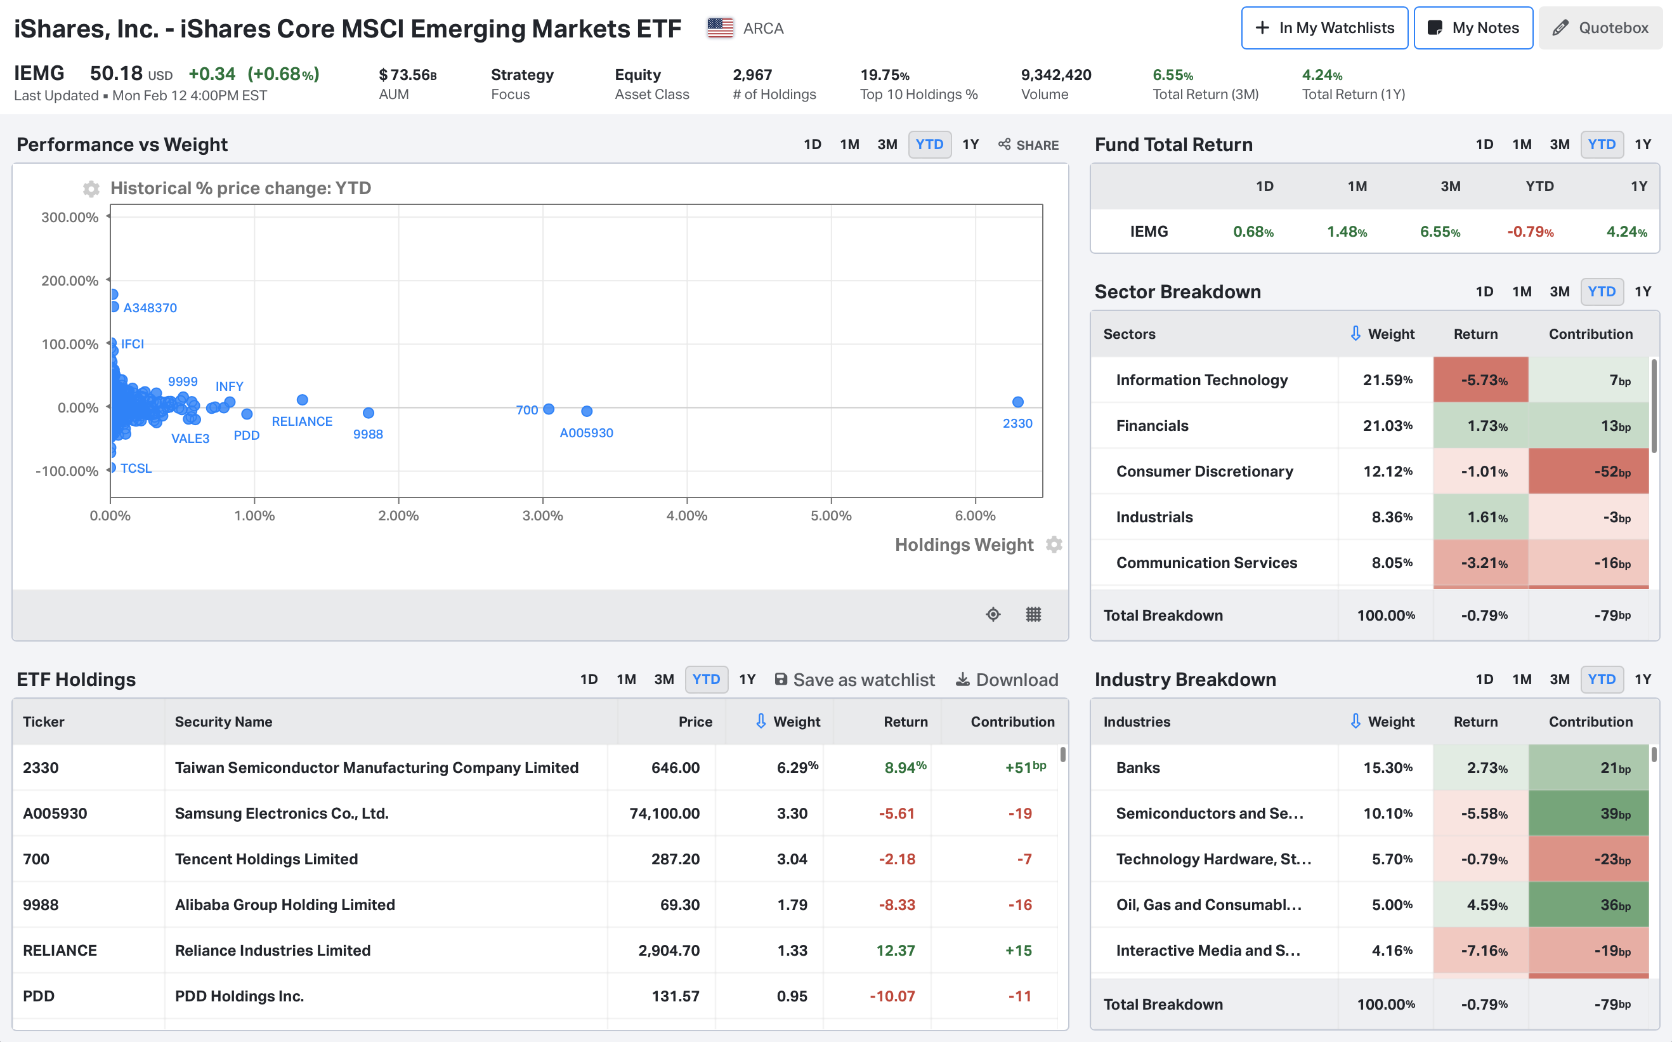Select 1M in Performance vs Weight
The height and width of the screenshot is (1042, 1672).
[850, 145]
